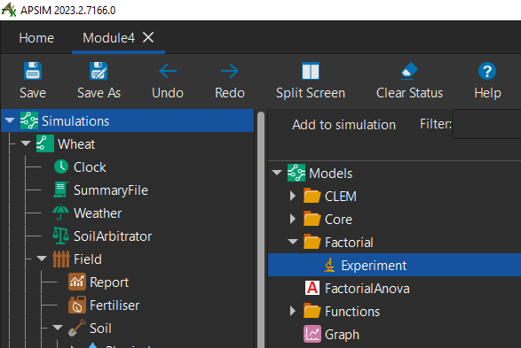Select the Experiment model label
Image resolution: width=521 pixels, height=348 pixels.
[374, 266]
